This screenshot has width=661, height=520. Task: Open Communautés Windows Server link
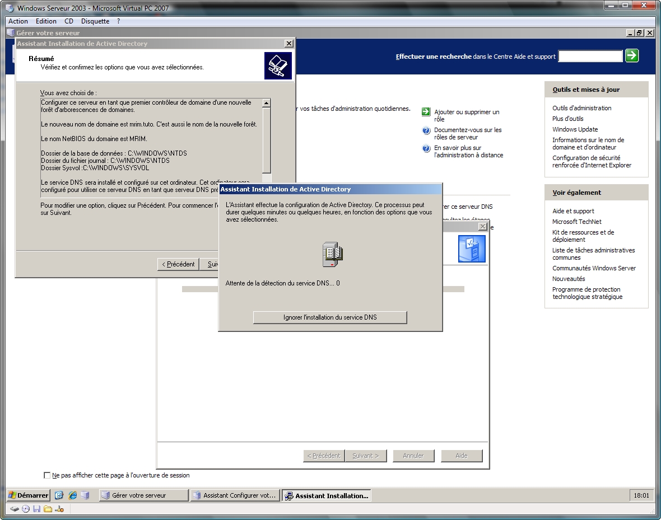click(594, 269)
